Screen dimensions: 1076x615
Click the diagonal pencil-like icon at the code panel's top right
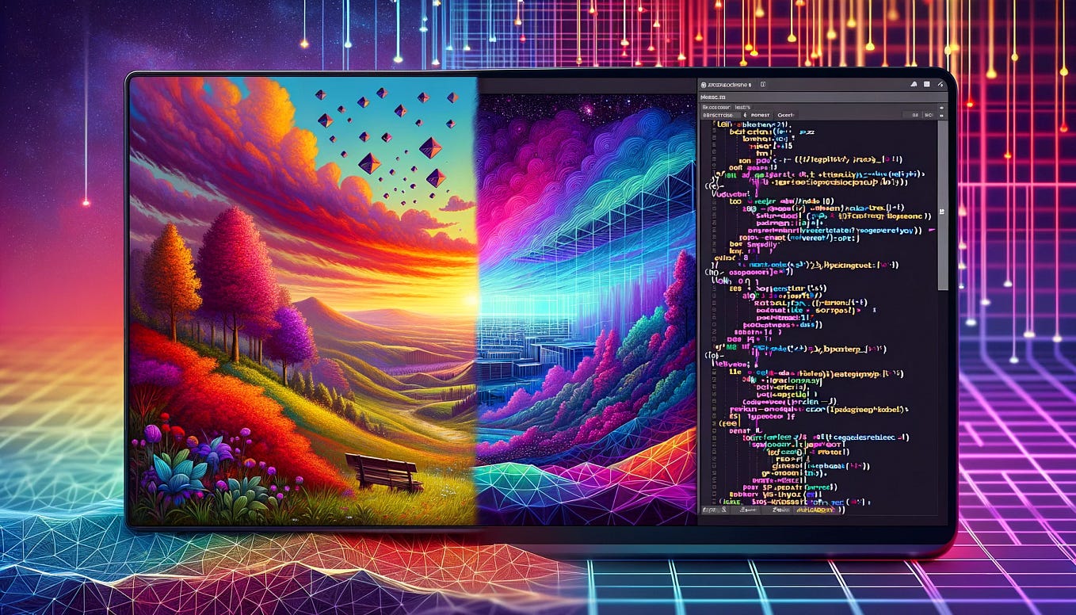click(x=940, y=84)
